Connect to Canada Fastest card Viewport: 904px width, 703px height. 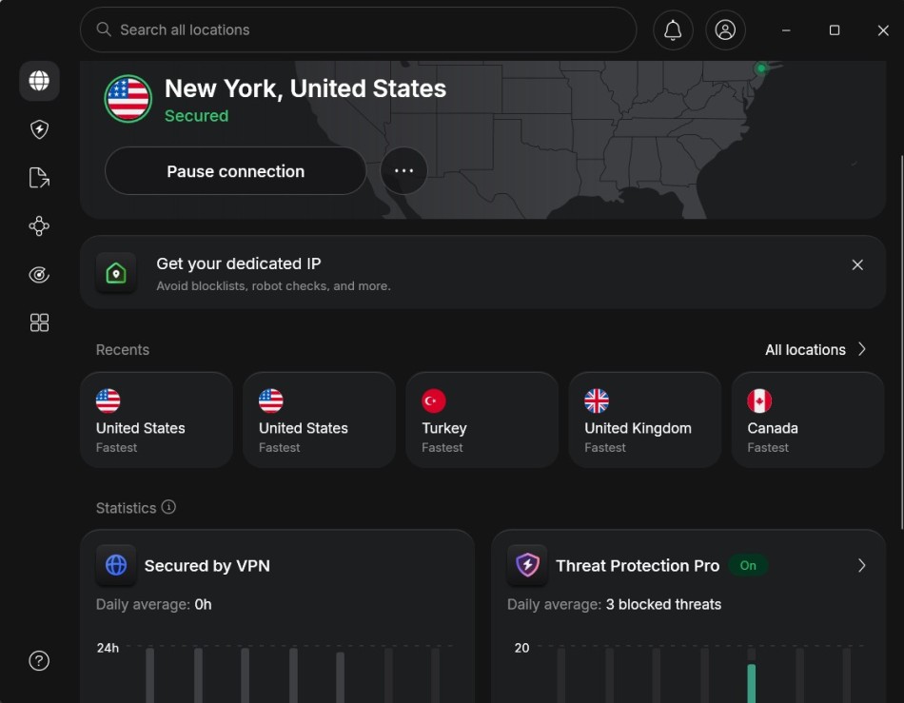808,420
